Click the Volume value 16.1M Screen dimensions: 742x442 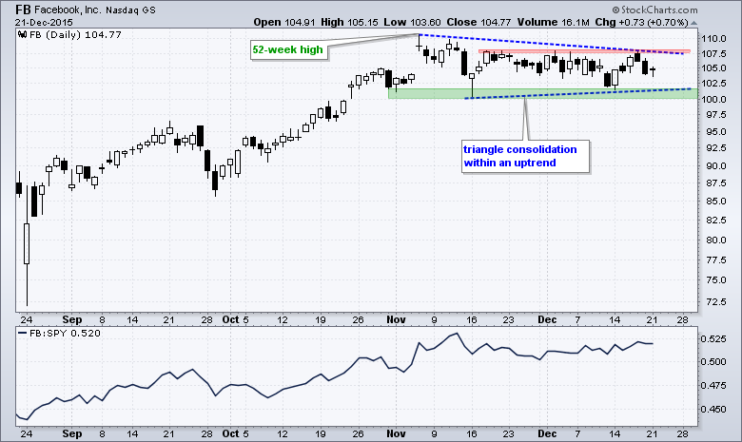(575, 22)
